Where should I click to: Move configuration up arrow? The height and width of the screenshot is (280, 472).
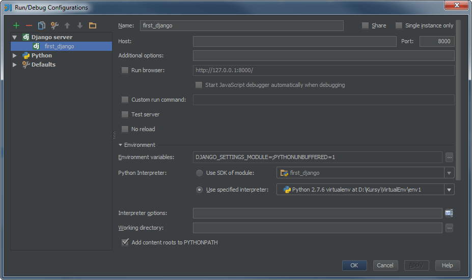67,25
